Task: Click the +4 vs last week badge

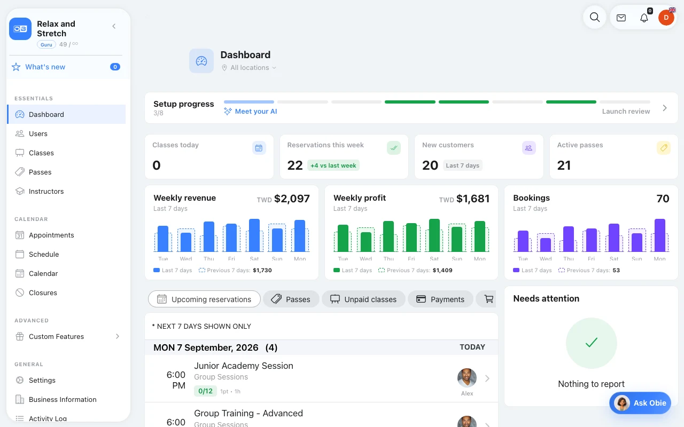Action: pos(333,165)
